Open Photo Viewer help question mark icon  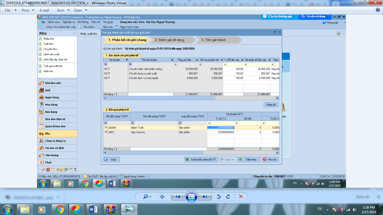pos(378,10)
